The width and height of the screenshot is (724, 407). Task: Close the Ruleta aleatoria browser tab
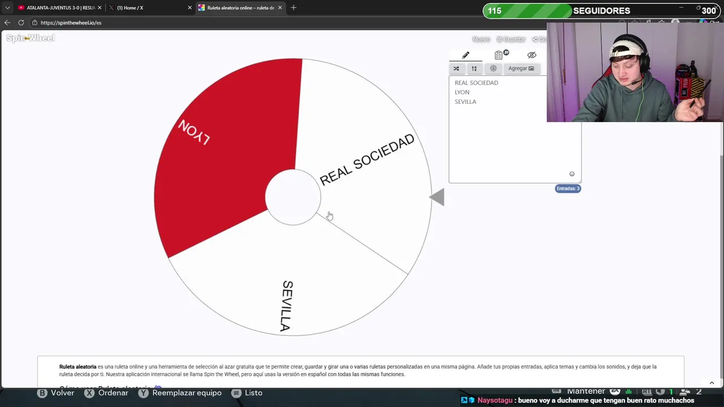(279, 8)
